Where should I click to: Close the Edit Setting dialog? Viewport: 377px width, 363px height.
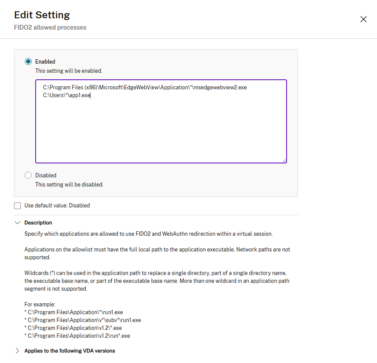(x=364, y=19)
